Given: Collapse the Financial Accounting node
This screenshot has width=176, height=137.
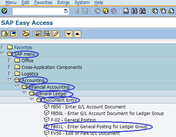Looking at the screenshot, I should (x=17, y=86).
